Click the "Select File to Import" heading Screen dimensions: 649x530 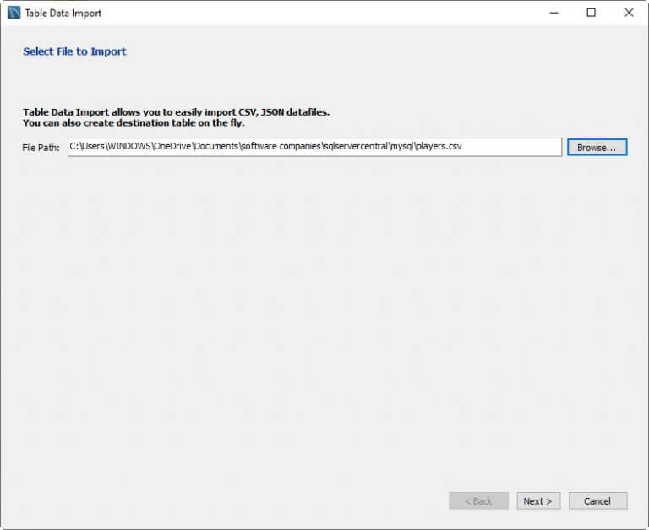(74, 51)
